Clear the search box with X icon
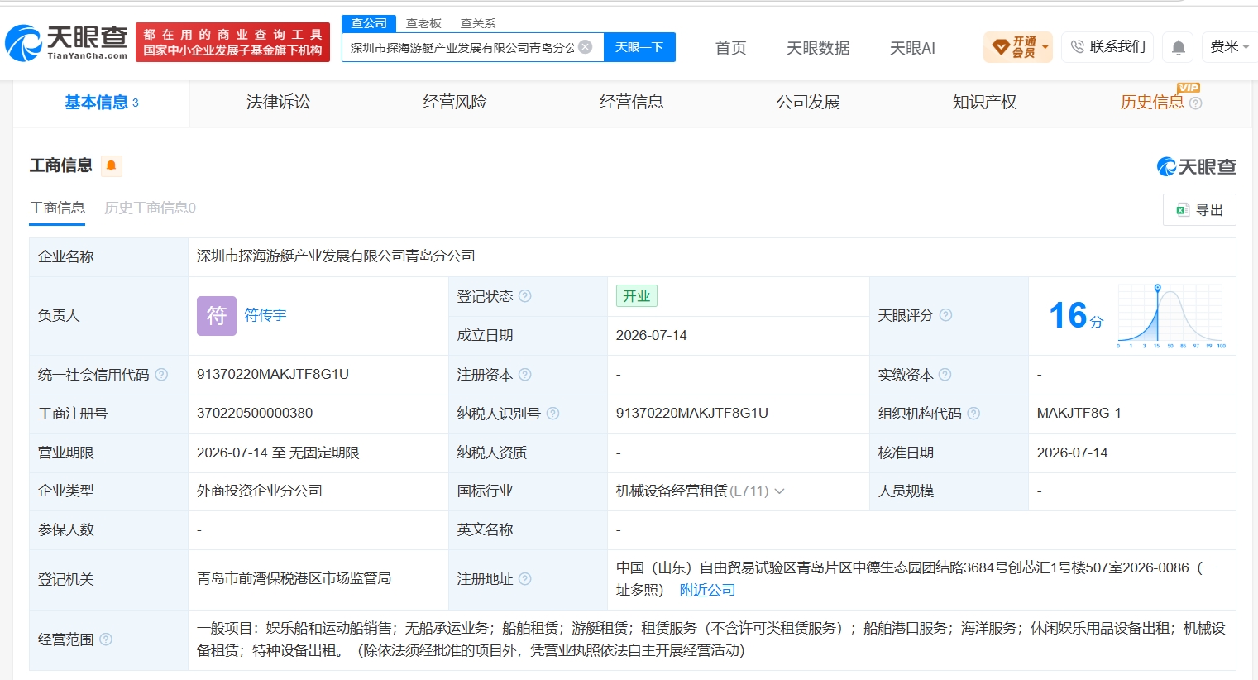Image resolution: width=1258 pixels, height=680 pixels. [x=586, y=47]
